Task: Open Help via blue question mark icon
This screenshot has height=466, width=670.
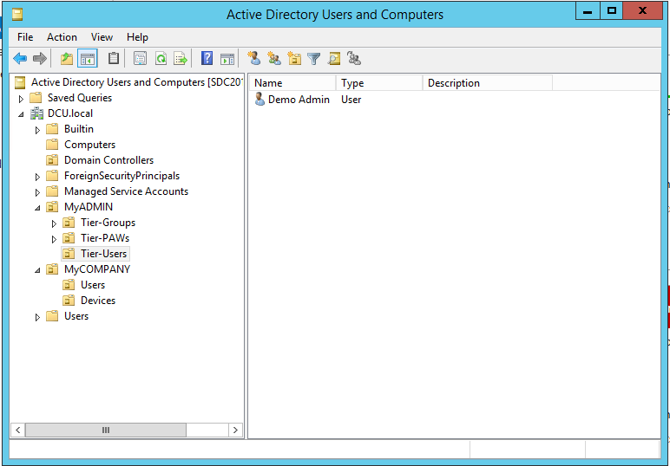Action: [207, 59]
